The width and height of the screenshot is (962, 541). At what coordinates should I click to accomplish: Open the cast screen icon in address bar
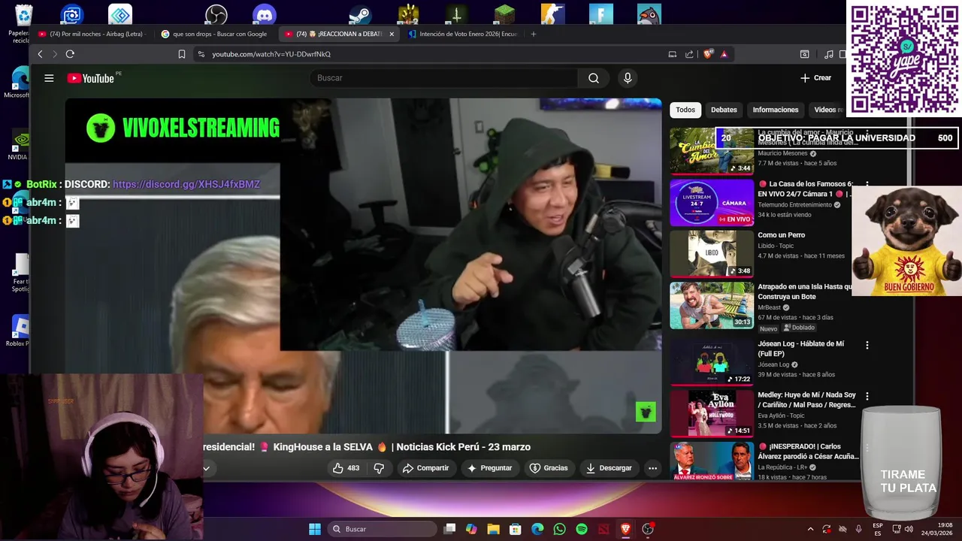[673, 54]
